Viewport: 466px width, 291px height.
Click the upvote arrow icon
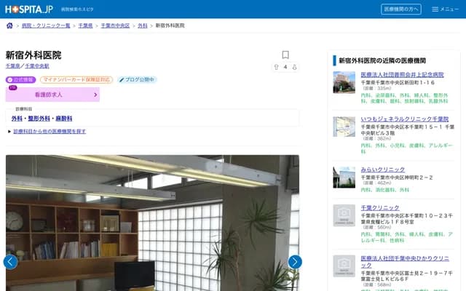point(276,68)
